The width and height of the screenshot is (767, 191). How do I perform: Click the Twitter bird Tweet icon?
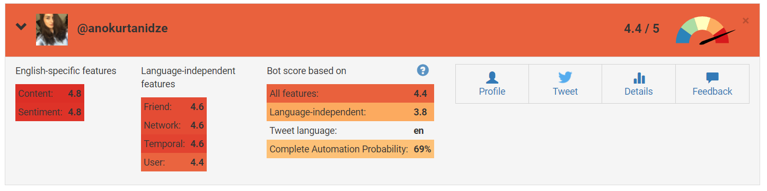565,78
